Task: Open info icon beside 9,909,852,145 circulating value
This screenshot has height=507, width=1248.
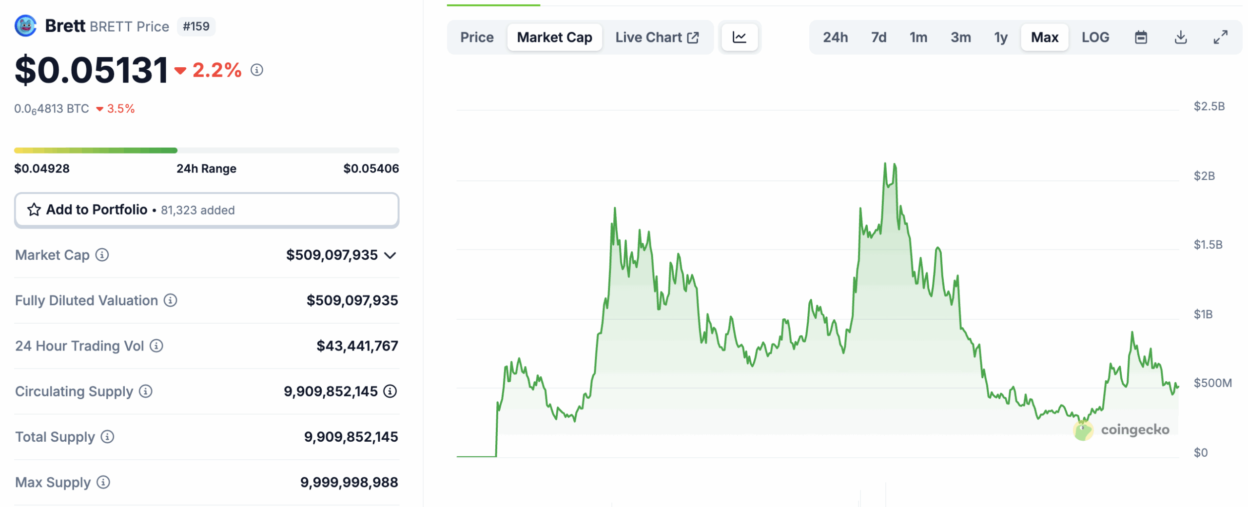Action: click(x=390, y=391)
